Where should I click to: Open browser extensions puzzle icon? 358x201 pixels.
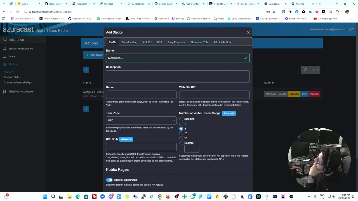[337, 12]
